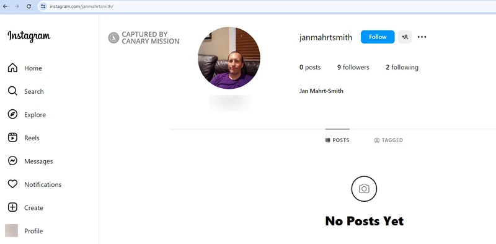Click the Notifications heart icon
Viewport: 496px width, 244px height.
tap(12, 184)
